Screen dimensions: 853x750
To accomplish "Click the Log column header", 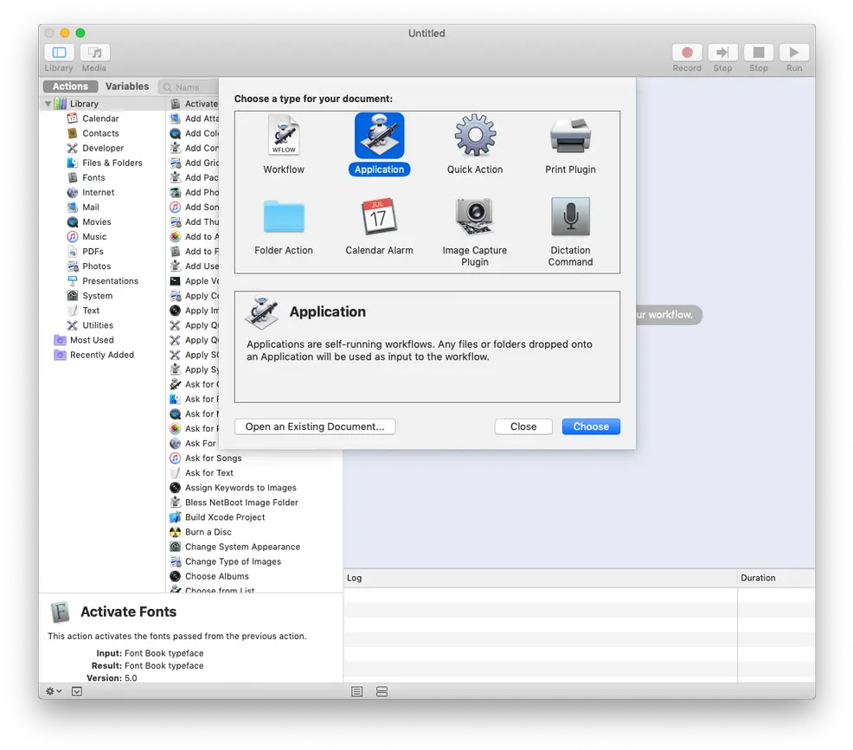I will [x=540, y=578].
